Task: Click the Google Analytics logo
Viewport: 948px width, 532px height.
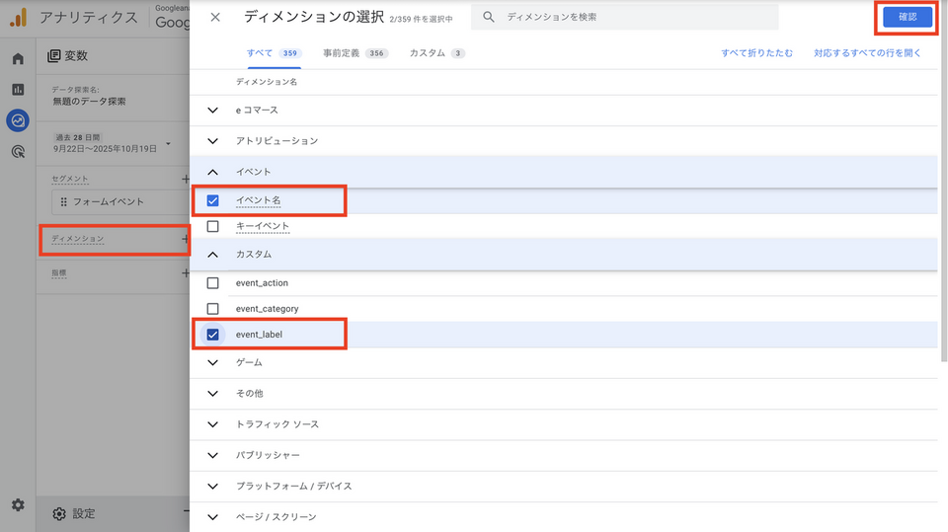Action: (x=18, y=17)
